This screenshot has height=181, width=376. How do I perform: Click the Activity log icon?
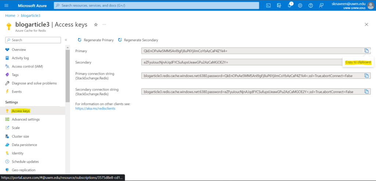click(7, 58)
